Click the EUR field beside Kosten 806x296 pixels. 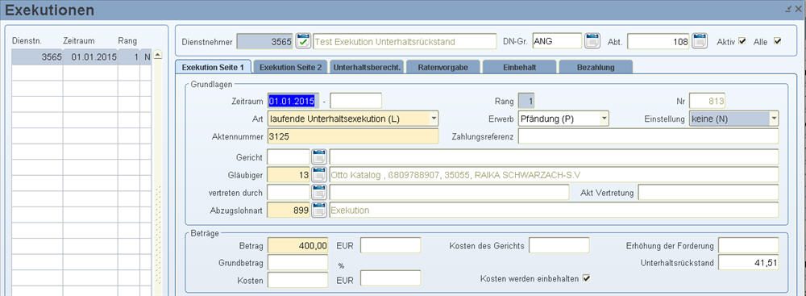[x=391, y=278]
